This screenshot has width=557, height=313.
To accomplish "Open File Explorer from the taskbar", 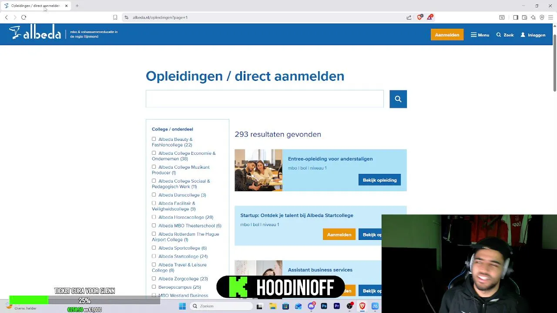I will pyautogui.click(x=272, y=306).
